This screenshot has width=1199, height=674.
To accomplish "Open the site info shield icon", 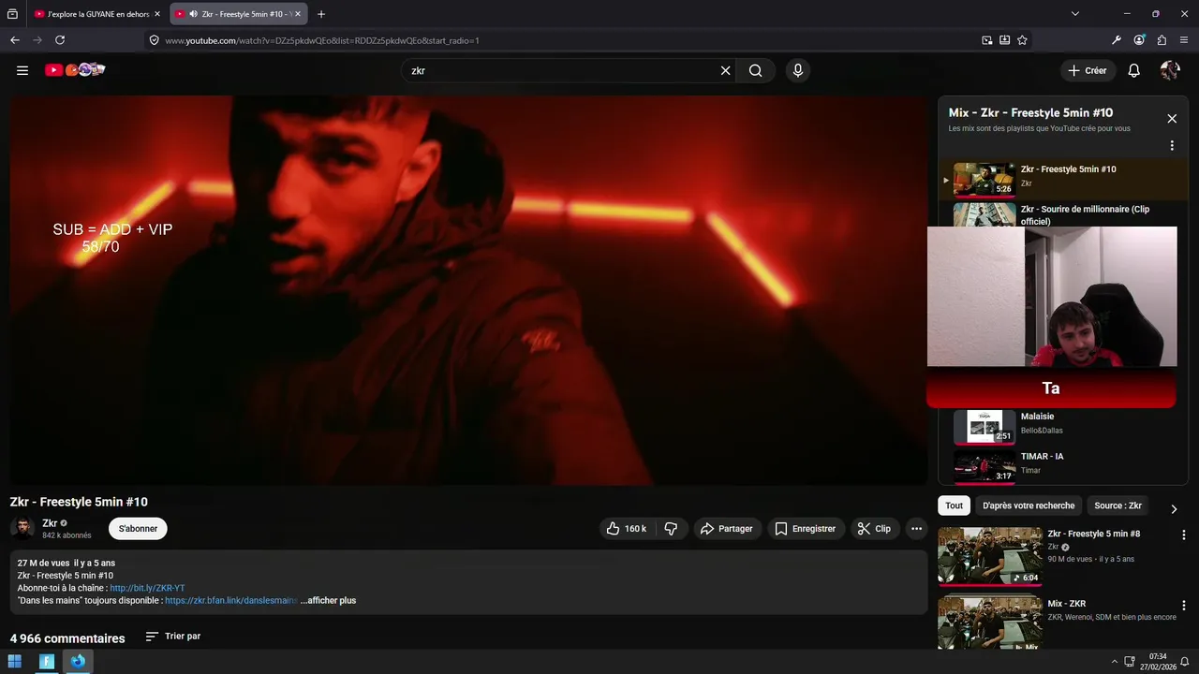I will coord(155,40).
